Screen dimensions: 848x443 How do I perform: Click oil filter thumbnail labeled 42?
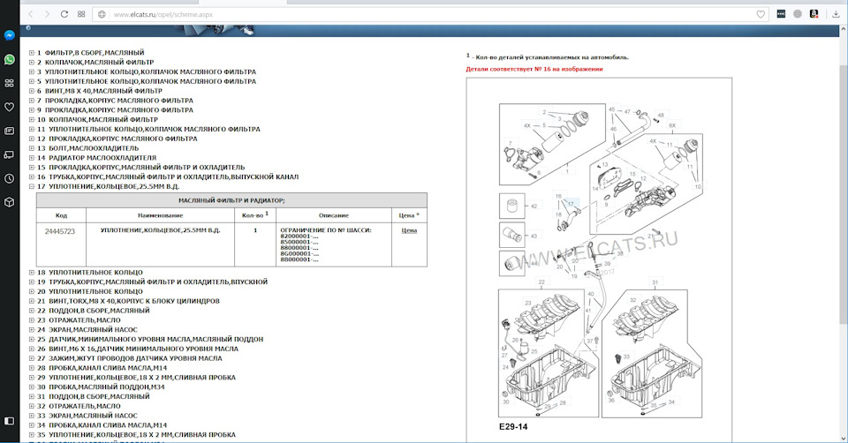point(511,206)
